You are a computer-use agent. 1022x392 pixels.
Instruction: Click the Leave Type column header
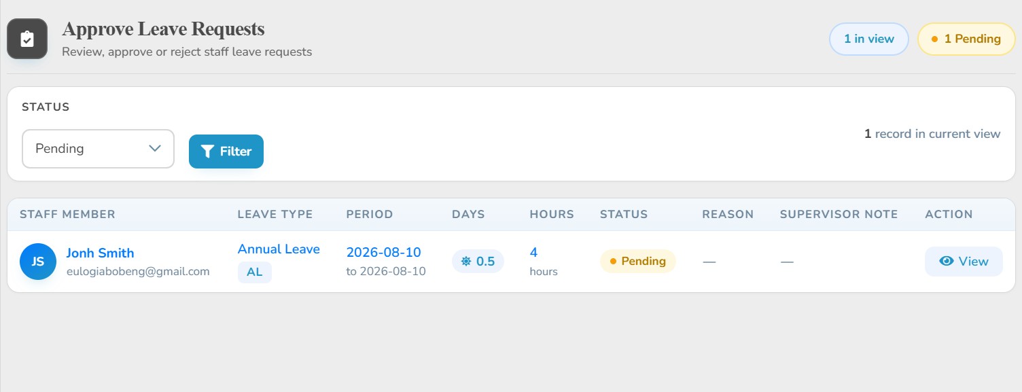275,215
